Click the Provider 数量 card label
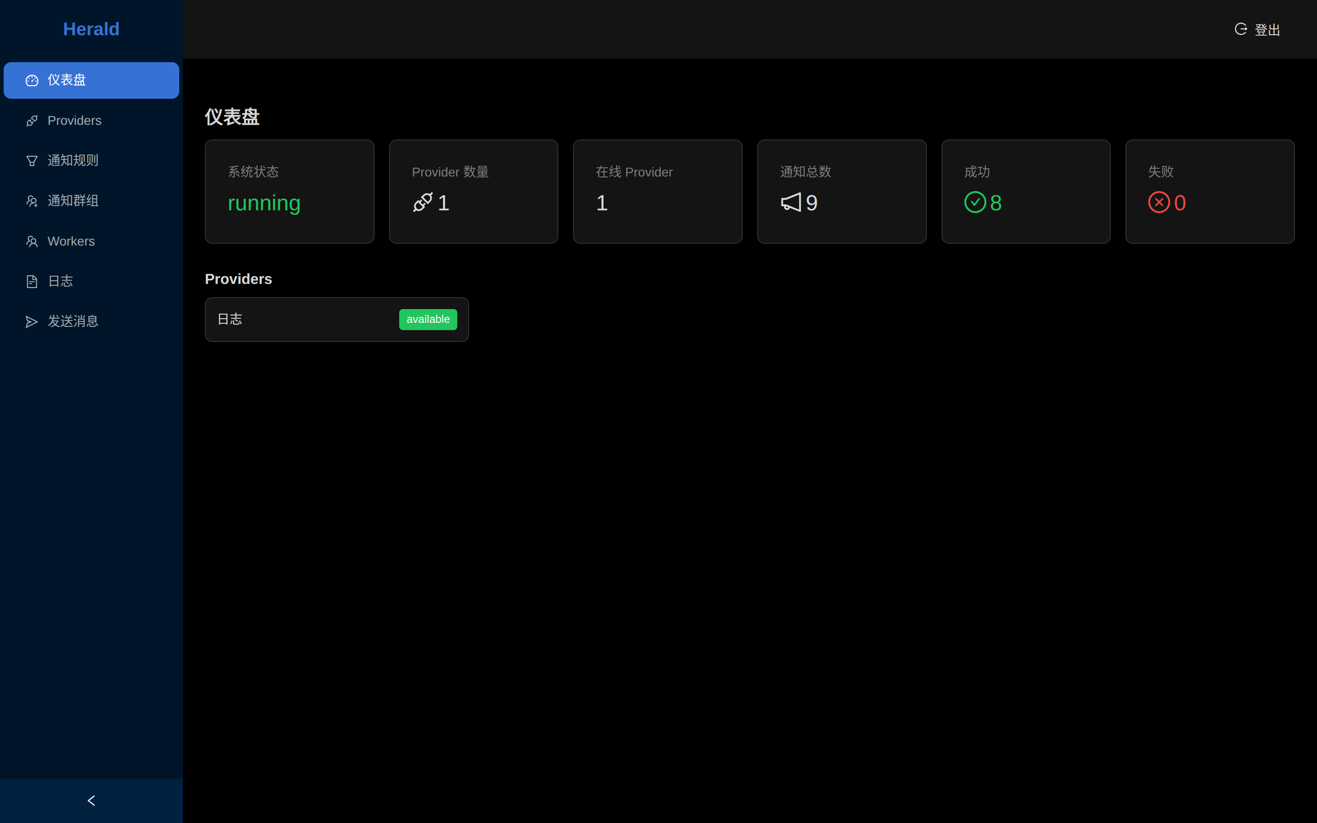 point(450,172)
